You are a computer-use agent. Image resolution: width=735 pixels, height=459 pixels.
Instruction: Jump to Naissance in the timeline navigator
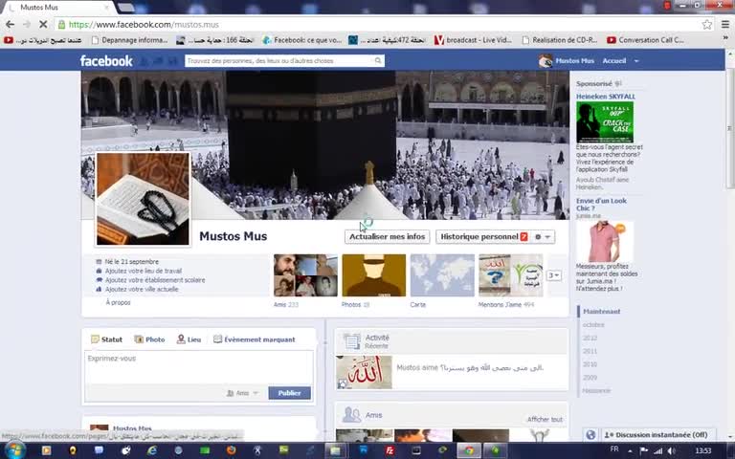(x=596, y=390)
